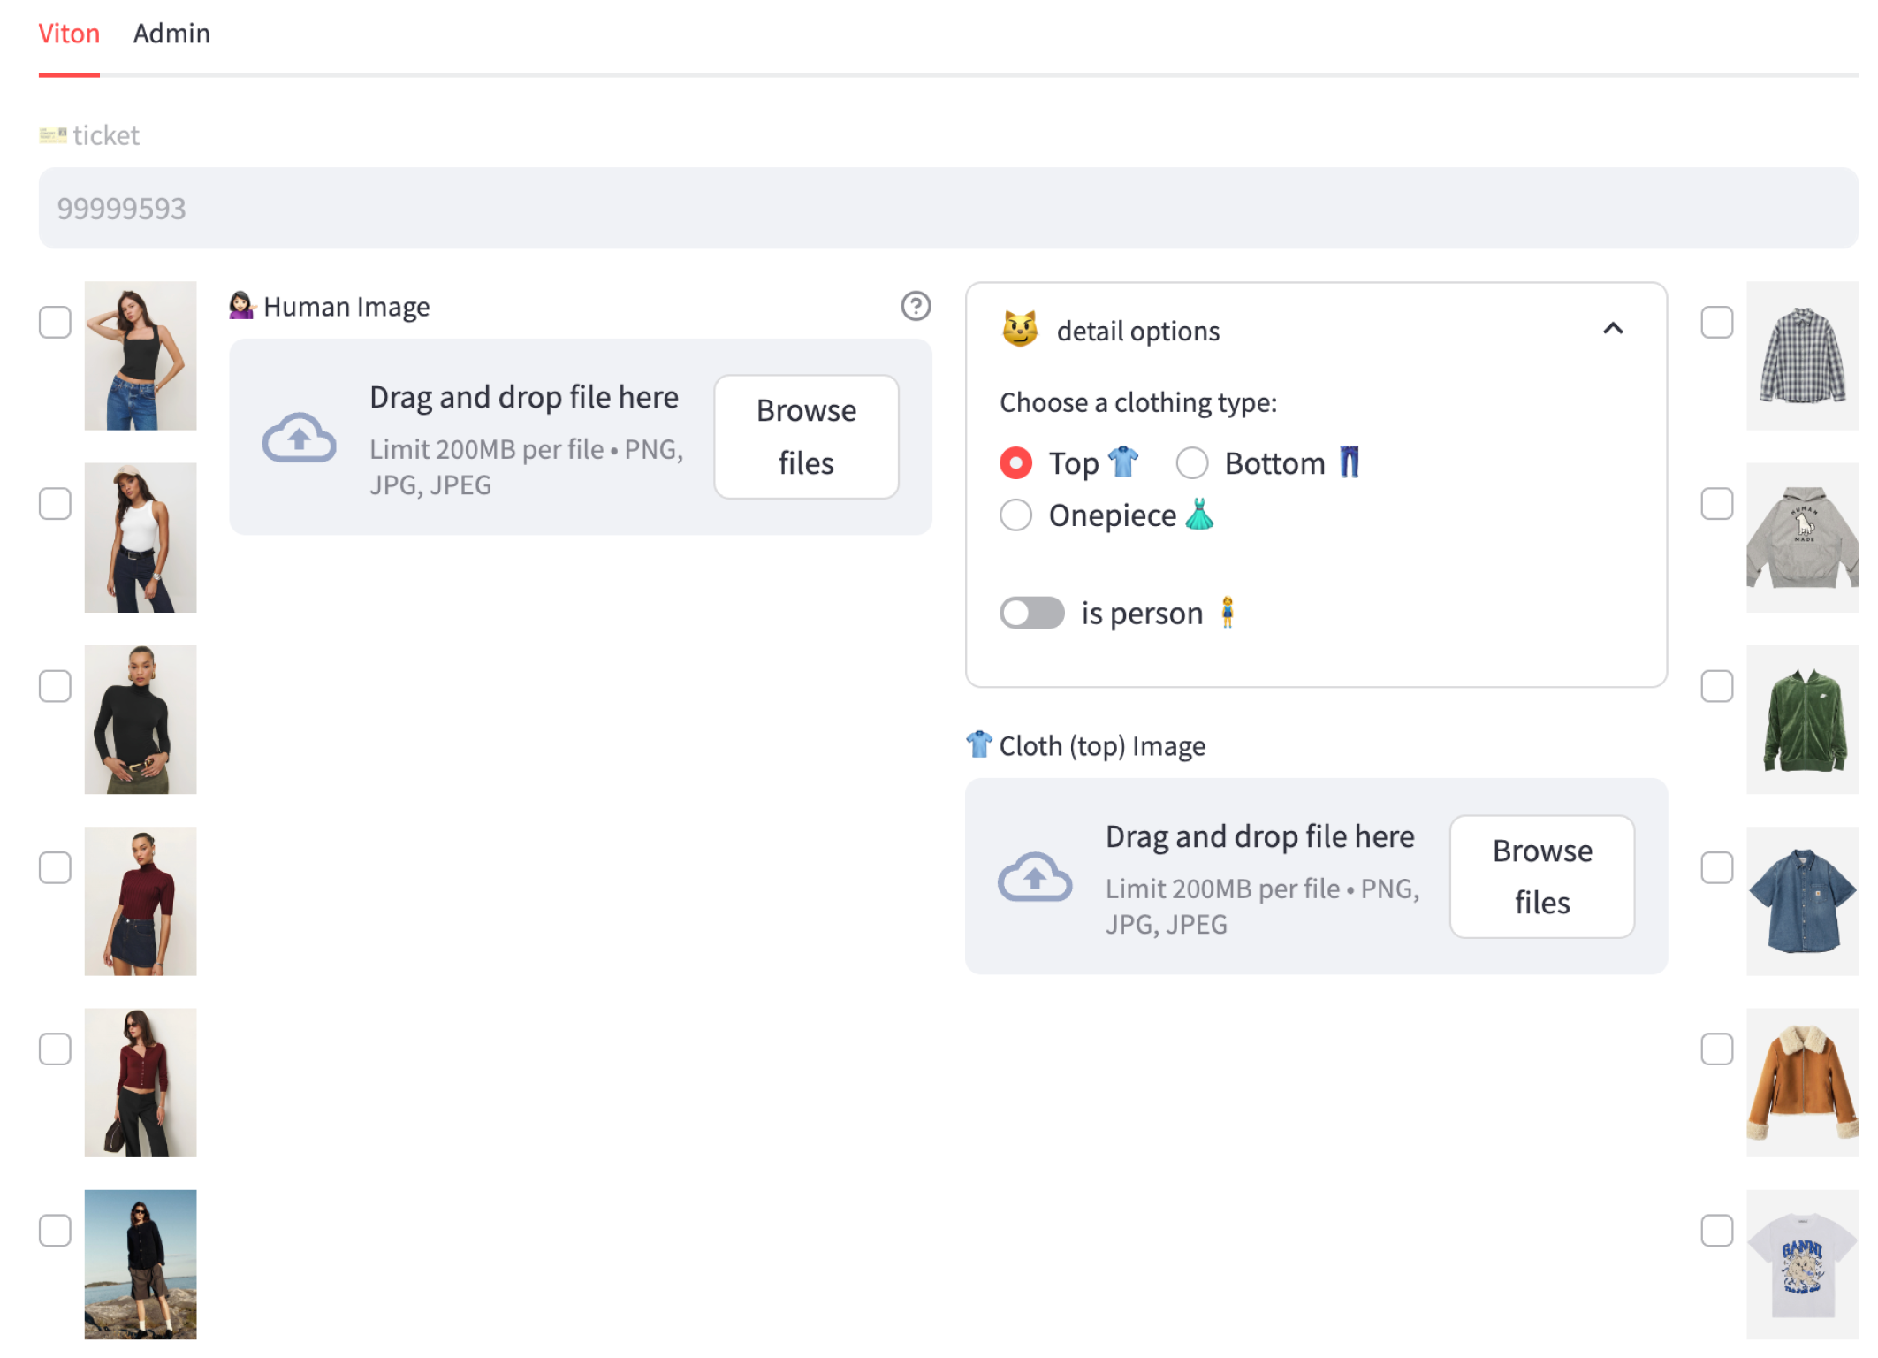Click the cloud upload icon in Human Image dropzone
The image size is (1878, 1358).
pos(299,438)
